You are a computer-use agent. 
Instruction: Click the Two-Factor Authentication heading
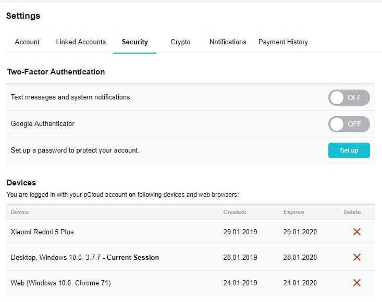[x=56, y=72]
